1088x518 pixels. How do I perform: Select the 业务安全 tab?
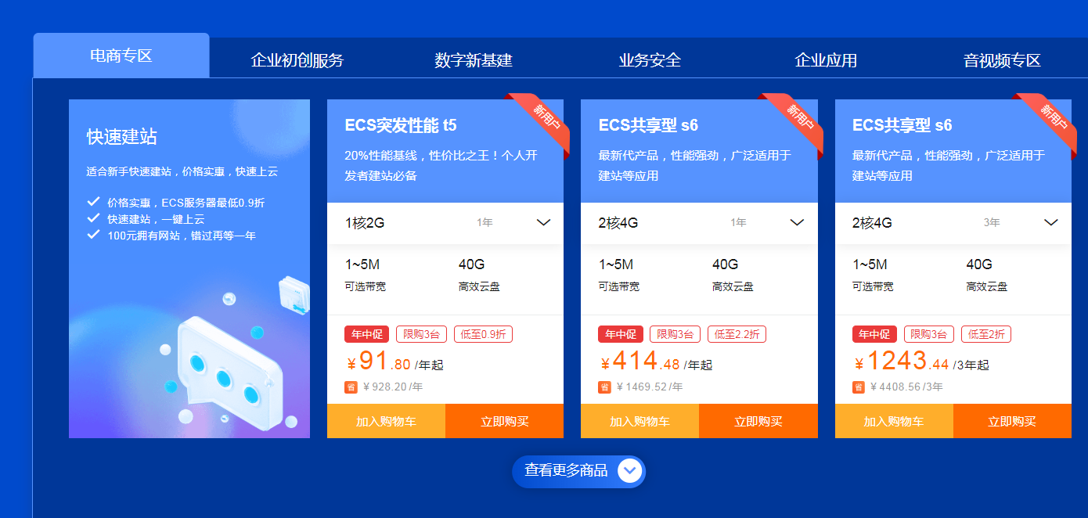(x=650, y=60)
